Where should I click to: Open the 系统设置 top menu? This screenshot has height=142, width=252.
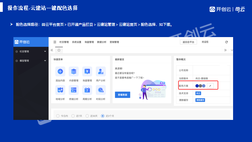coord(76,42)
